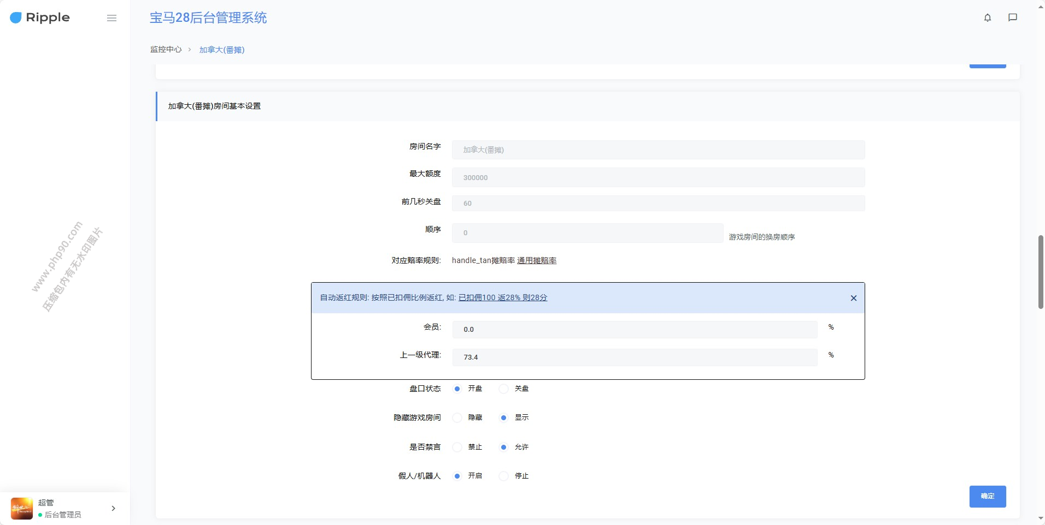Image resolution: width=1045 pixels, height=525 pixels.
Task: Select the 关盘 radio option
Action: coord(504,389)
